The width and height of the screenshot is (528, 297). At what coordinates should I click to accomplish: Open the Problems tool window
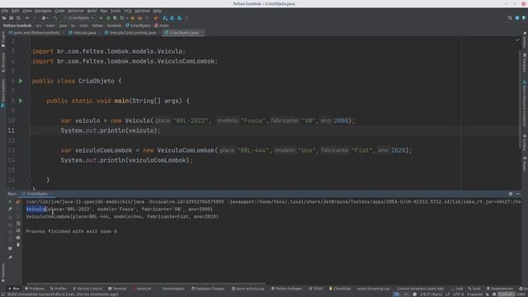pyautogui.click(x=35, y=289)
